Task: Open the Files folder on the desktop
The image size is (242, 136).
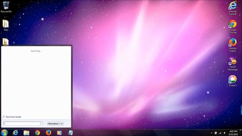Action: [x=6, y=25]
